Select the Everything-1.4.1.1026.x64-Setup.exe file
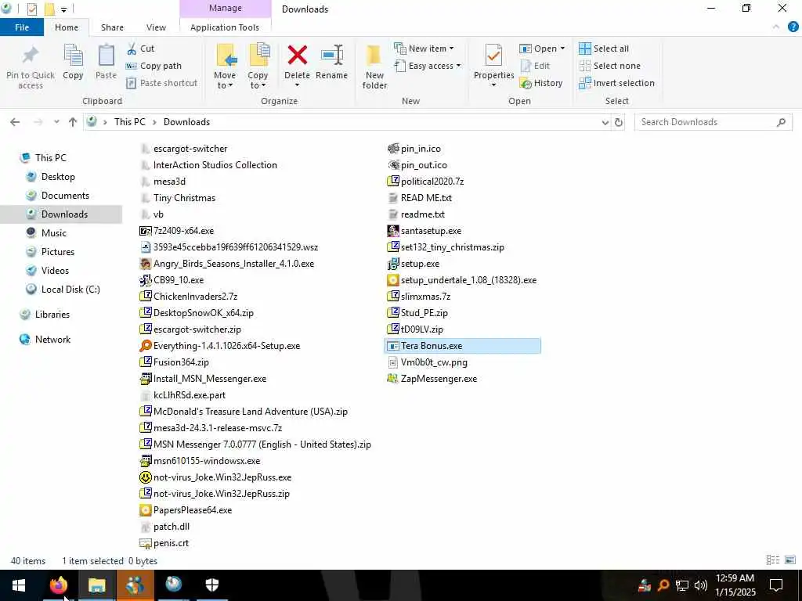 point(220,346)
